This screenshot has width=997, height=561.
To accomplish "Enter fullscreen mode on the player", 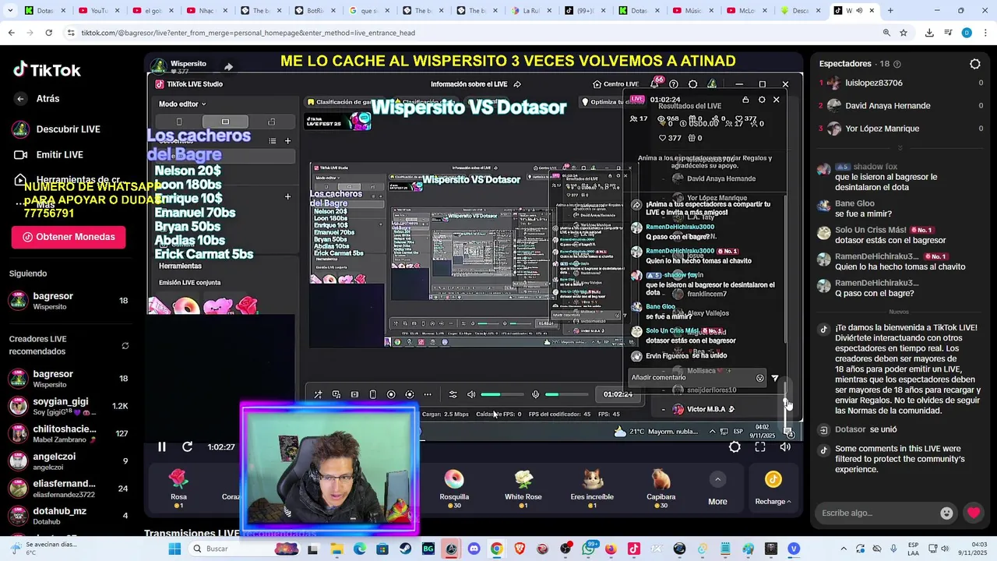I will click(x=760, y=446).
